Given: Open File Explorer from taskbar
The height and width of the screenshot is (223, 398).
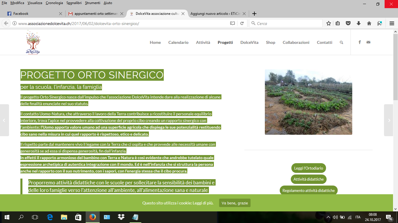Looking at the screenshot, I should click(x=64, y=217).
